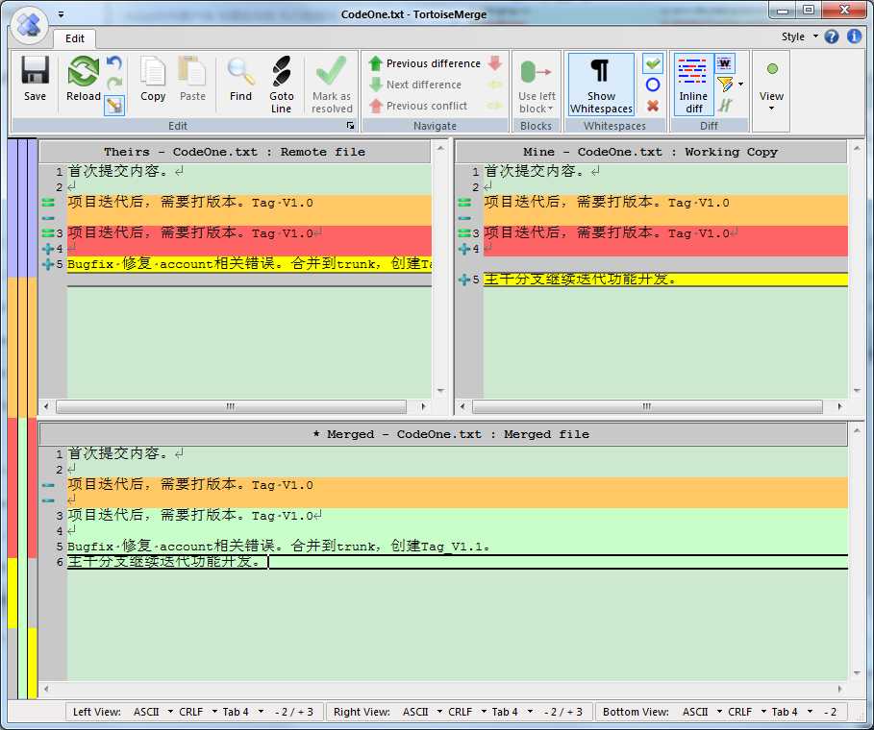The width and height of the screenshot is (874, 730).
Task: Click the yellow left inline-diff arrow
Action: (494, 85)
